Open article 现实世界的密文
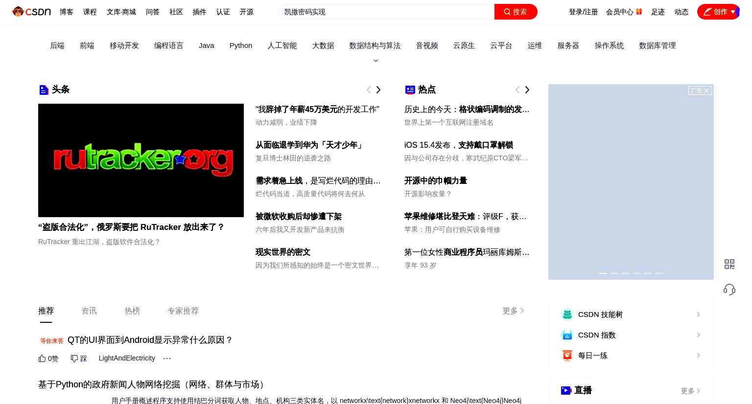The width and height of the screenshot is (752, 404). 283,252
